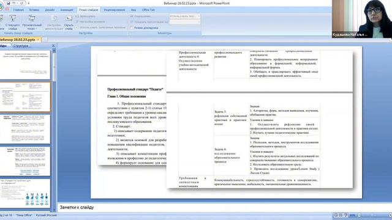
Task: Switch to the 'Рецензирование' ribbon tab
Action: tap(115, 10)
